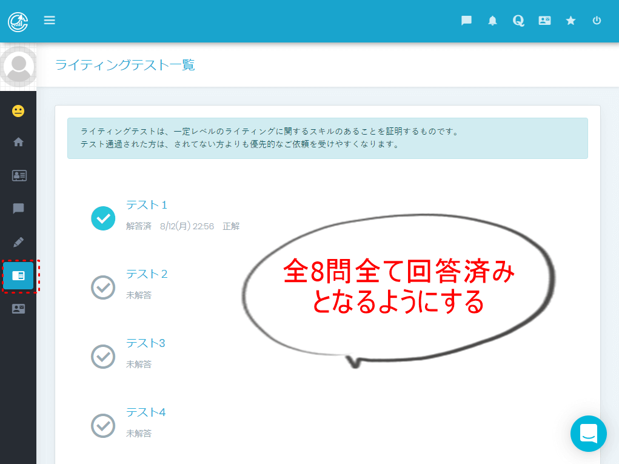Click the テスト２ unanswered check circle

pos(103,287)
